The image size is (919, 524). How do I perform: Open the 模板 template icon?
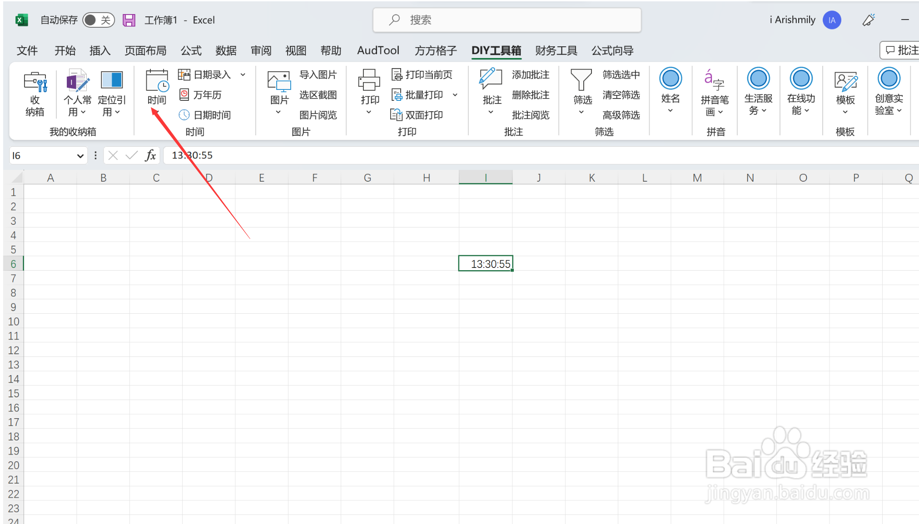845,81
